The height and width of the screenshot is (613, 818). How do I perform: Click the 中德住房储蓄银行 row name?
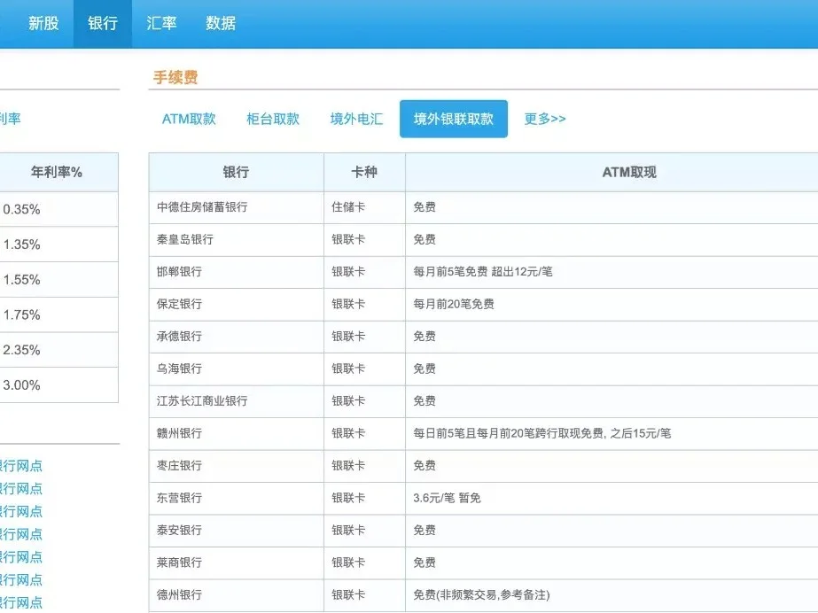202,207
